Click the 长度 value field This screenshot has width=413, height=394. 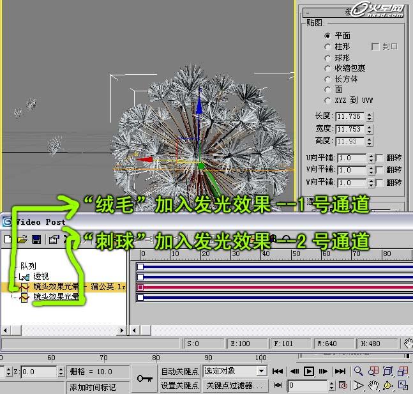(x=349, y=117)
